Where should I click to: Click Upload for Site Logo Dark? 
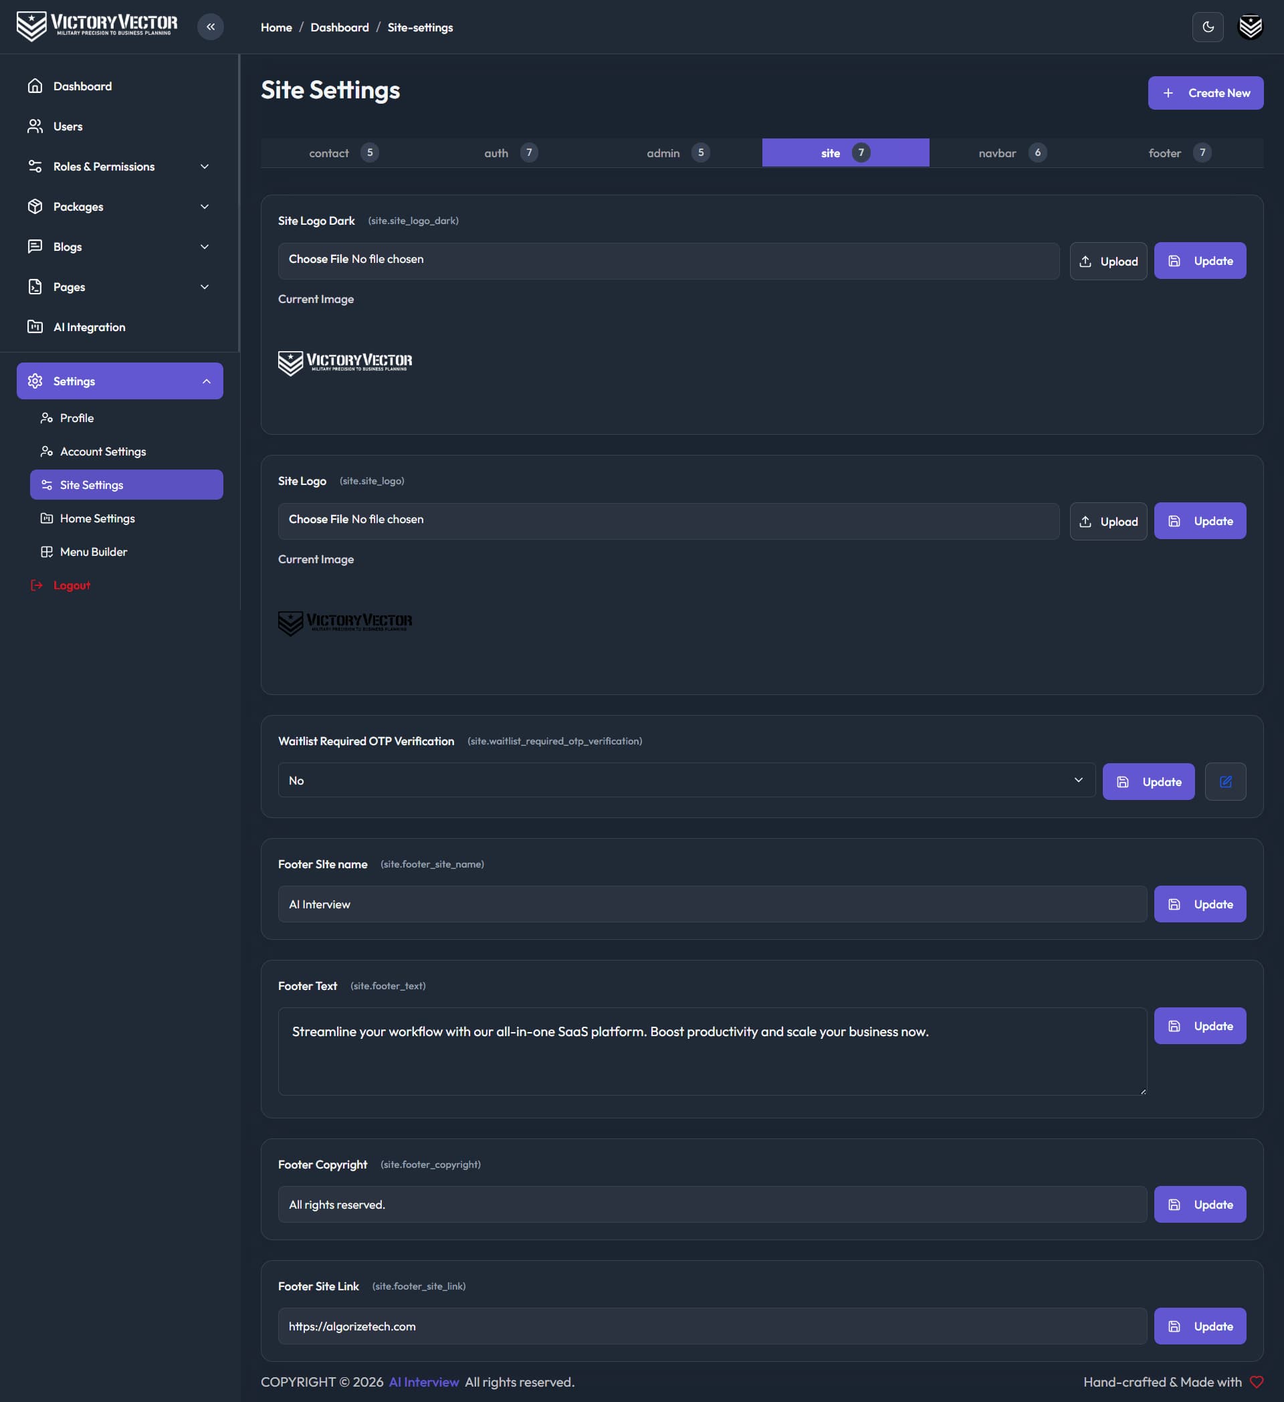click(1108, 262)
